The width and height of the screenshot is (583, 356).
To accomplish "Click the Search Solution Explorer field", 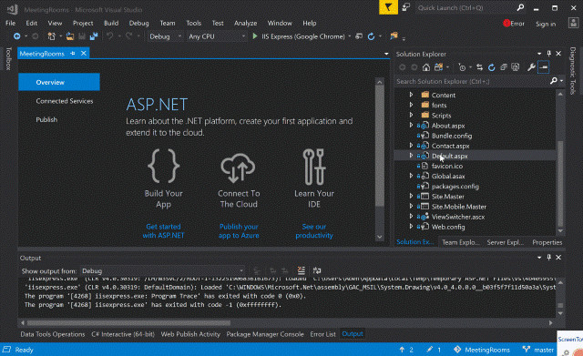I will point(472,81).
